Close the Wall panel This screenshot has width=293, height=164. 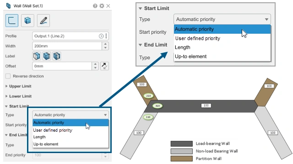click(108, 6)
